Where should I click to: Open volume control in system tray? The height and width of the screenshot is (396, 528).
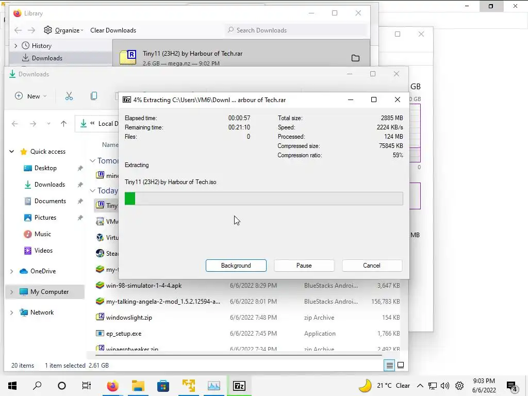[445, 386]
